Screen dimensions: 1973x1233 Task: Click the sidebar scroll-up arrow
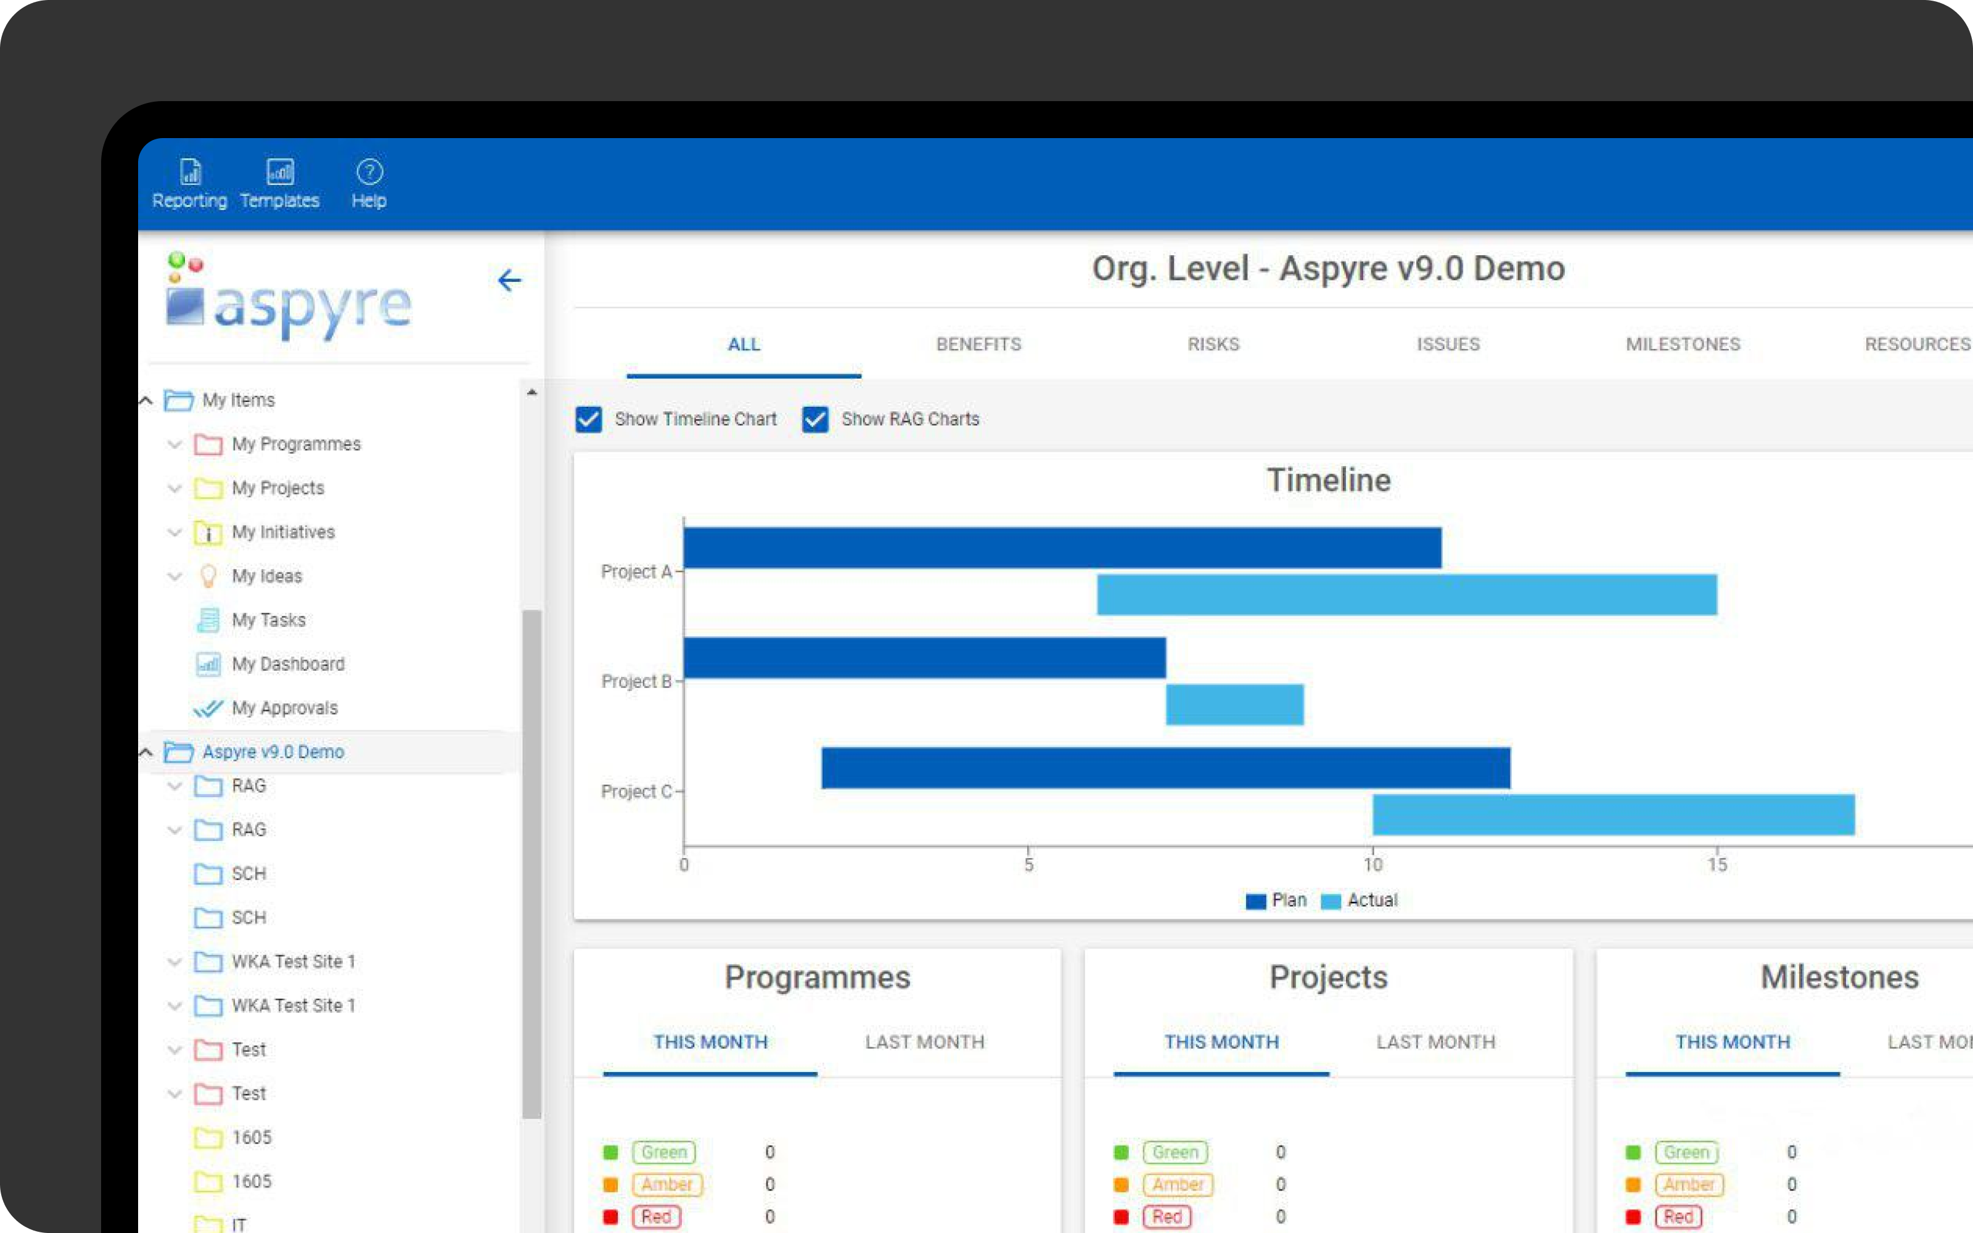tap(531, 392)
